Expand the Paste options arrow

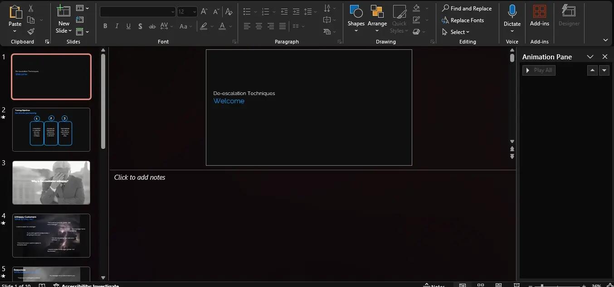coord(15,31)
